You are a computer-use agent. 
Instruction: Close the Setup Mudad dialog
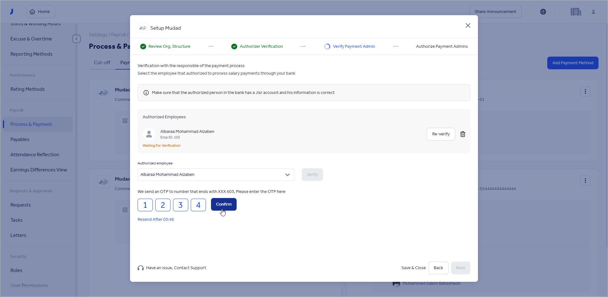coord(468,26)
